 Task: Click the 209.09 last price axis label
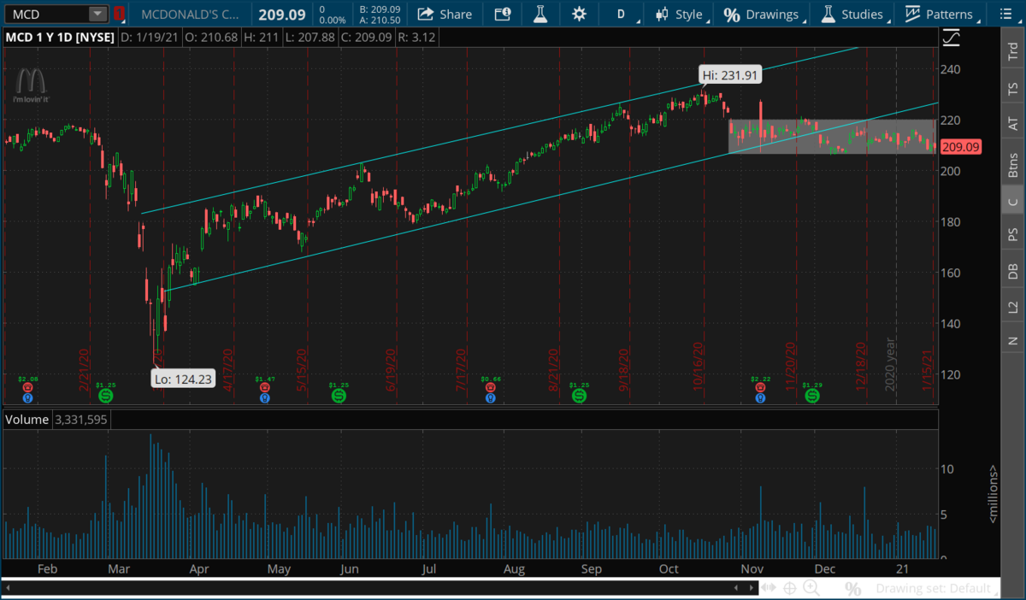[959, 147]
